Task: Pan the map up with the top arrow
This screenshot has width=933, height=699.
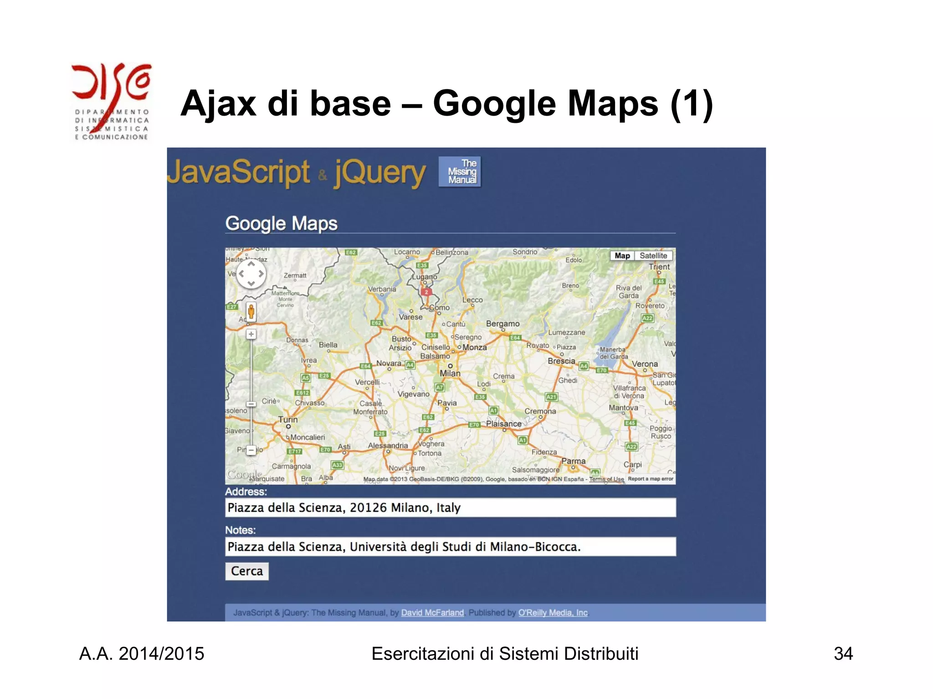Action: [251, 264]
